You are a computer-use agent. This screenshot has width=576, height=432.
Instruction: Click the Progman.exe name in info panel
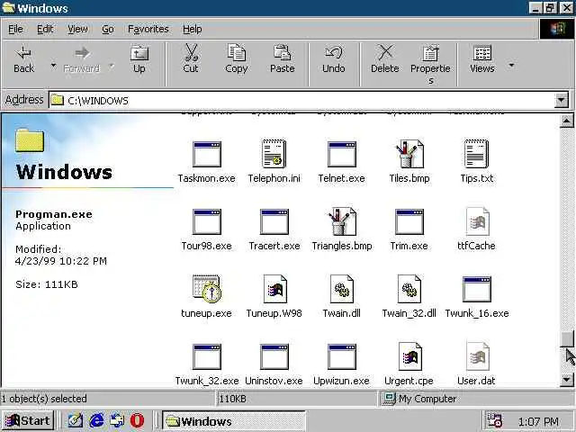pos(54,214)
